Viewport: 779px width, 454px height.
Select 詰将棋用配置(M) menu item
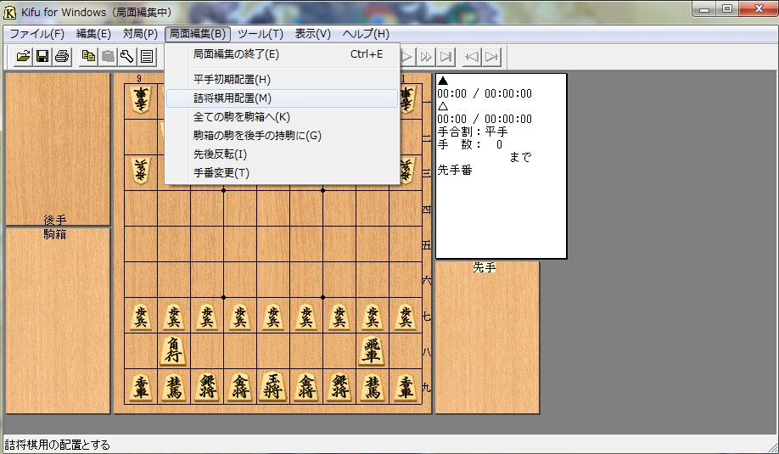(233, 98)
